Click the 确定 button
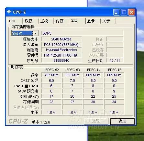 [x=122, y=121]
